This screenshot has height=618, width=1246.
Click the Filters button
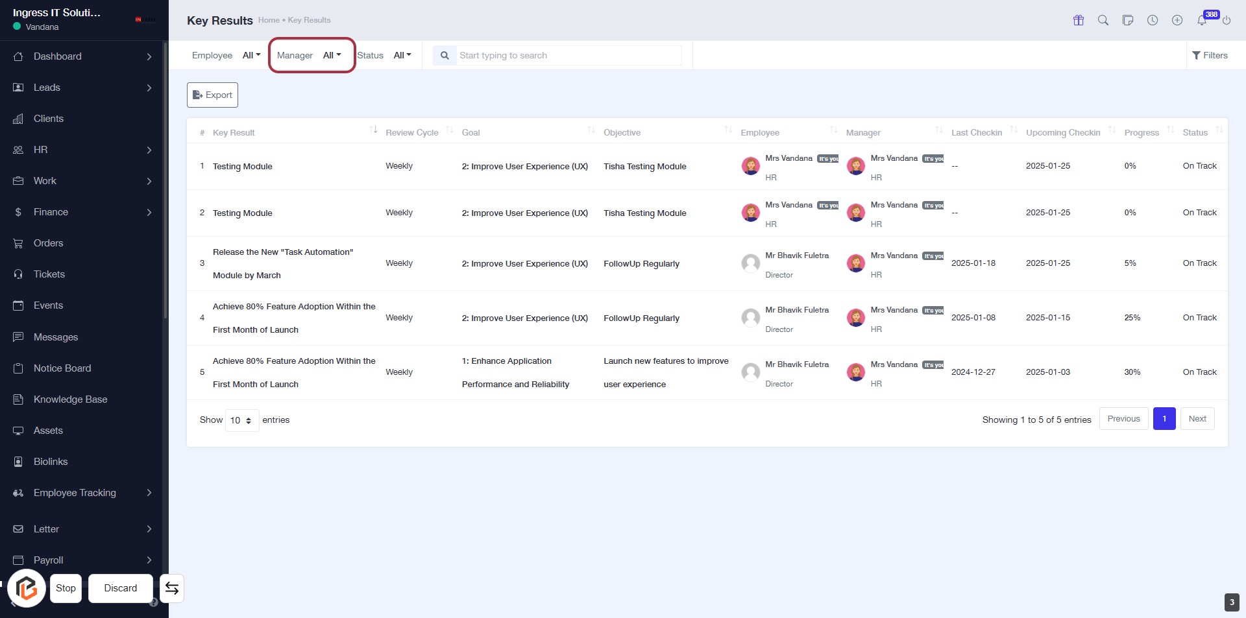(1210, 55)
